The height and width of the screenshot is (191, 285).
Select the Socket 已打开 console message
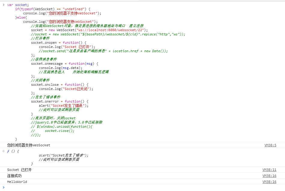coord(19,169)
